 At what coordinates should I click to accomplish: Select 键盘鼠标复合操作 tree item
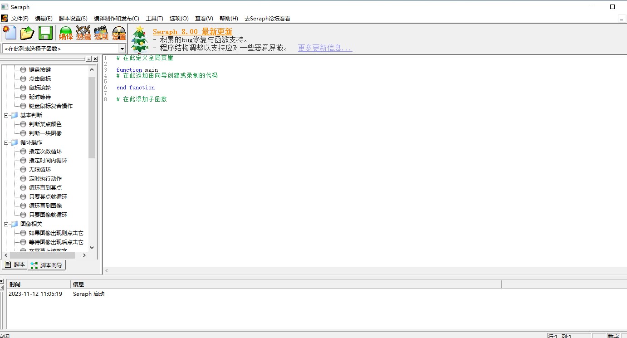tap(51, 106)
